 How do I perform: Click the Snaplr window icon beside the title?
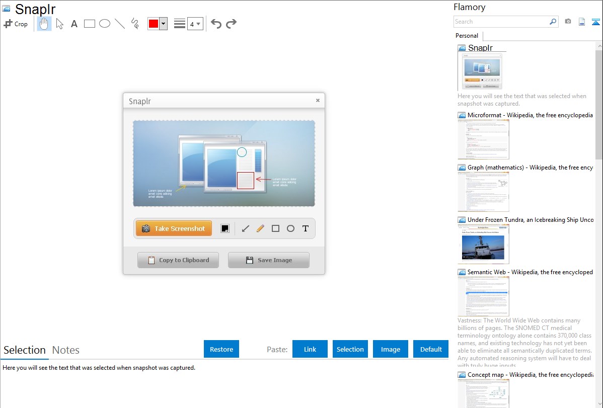click(6, 9)
